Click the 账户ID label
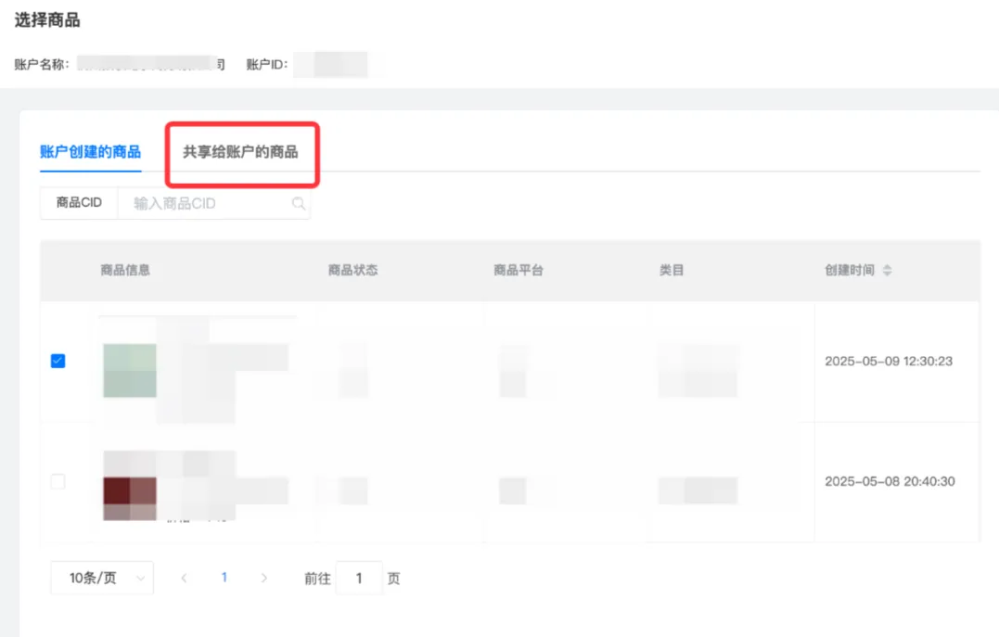Viewport: 999px width, 637px height. [x=267, y=64]
